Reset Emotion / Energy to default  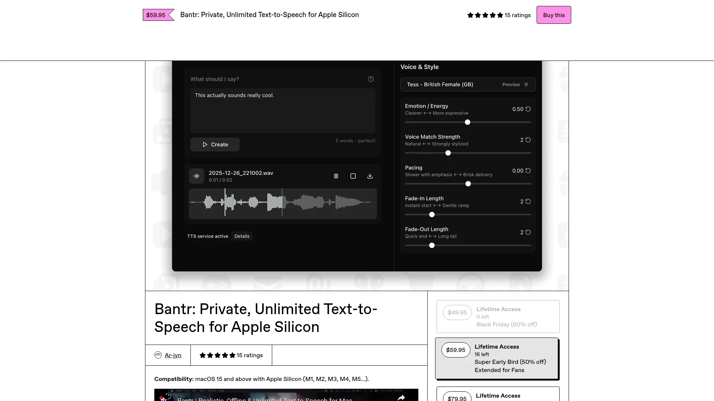[528, 109]
